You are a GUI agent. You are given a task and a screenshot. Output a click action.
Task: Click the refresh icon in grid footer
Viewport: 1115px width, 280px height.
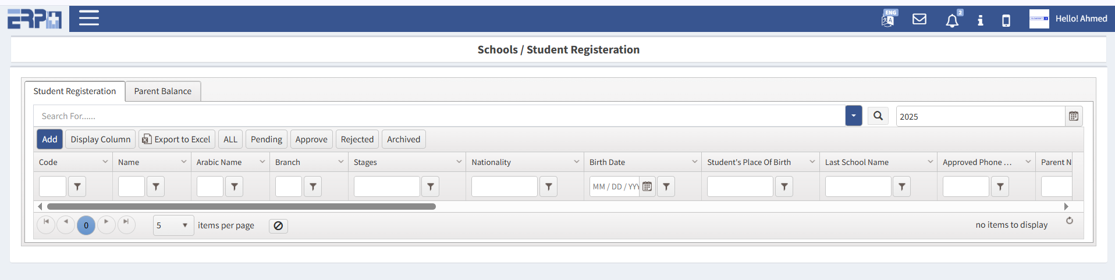(1070, 221)
